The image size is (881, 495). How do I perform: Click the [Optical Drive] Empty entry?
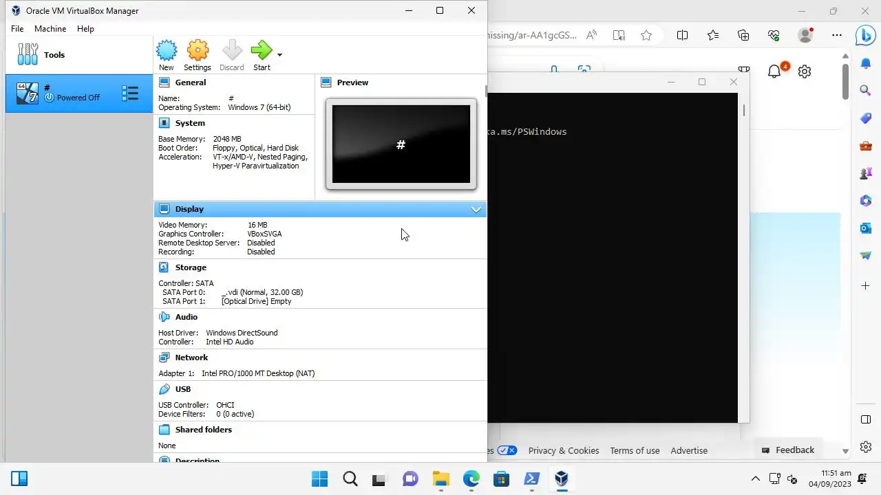point(256,301)
